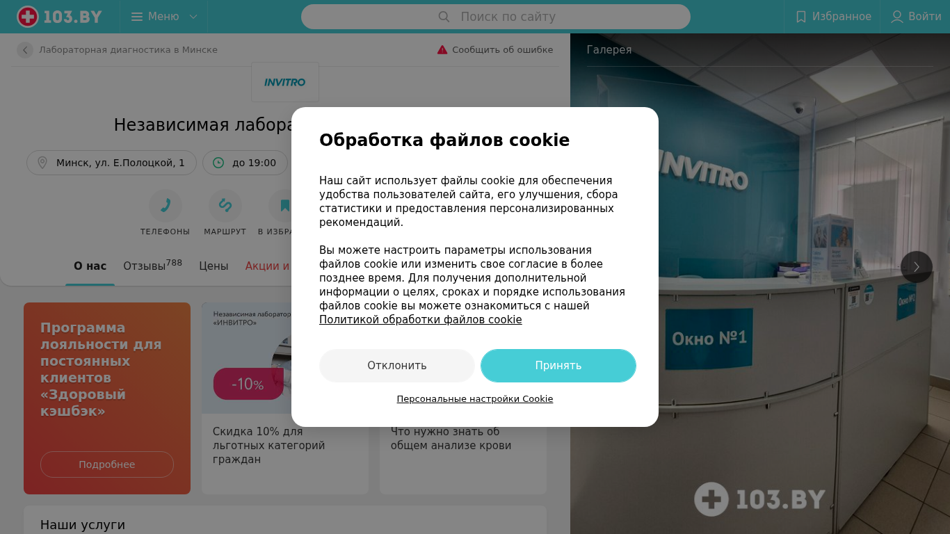Click the Войти user icon

[x=897, y=17]
